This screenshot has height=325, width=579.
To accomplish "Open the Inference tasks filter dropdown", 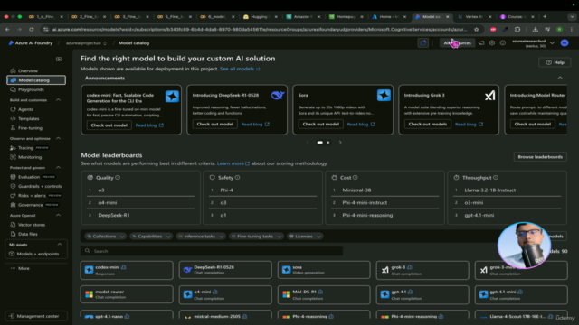I will (x=201, y=237).
